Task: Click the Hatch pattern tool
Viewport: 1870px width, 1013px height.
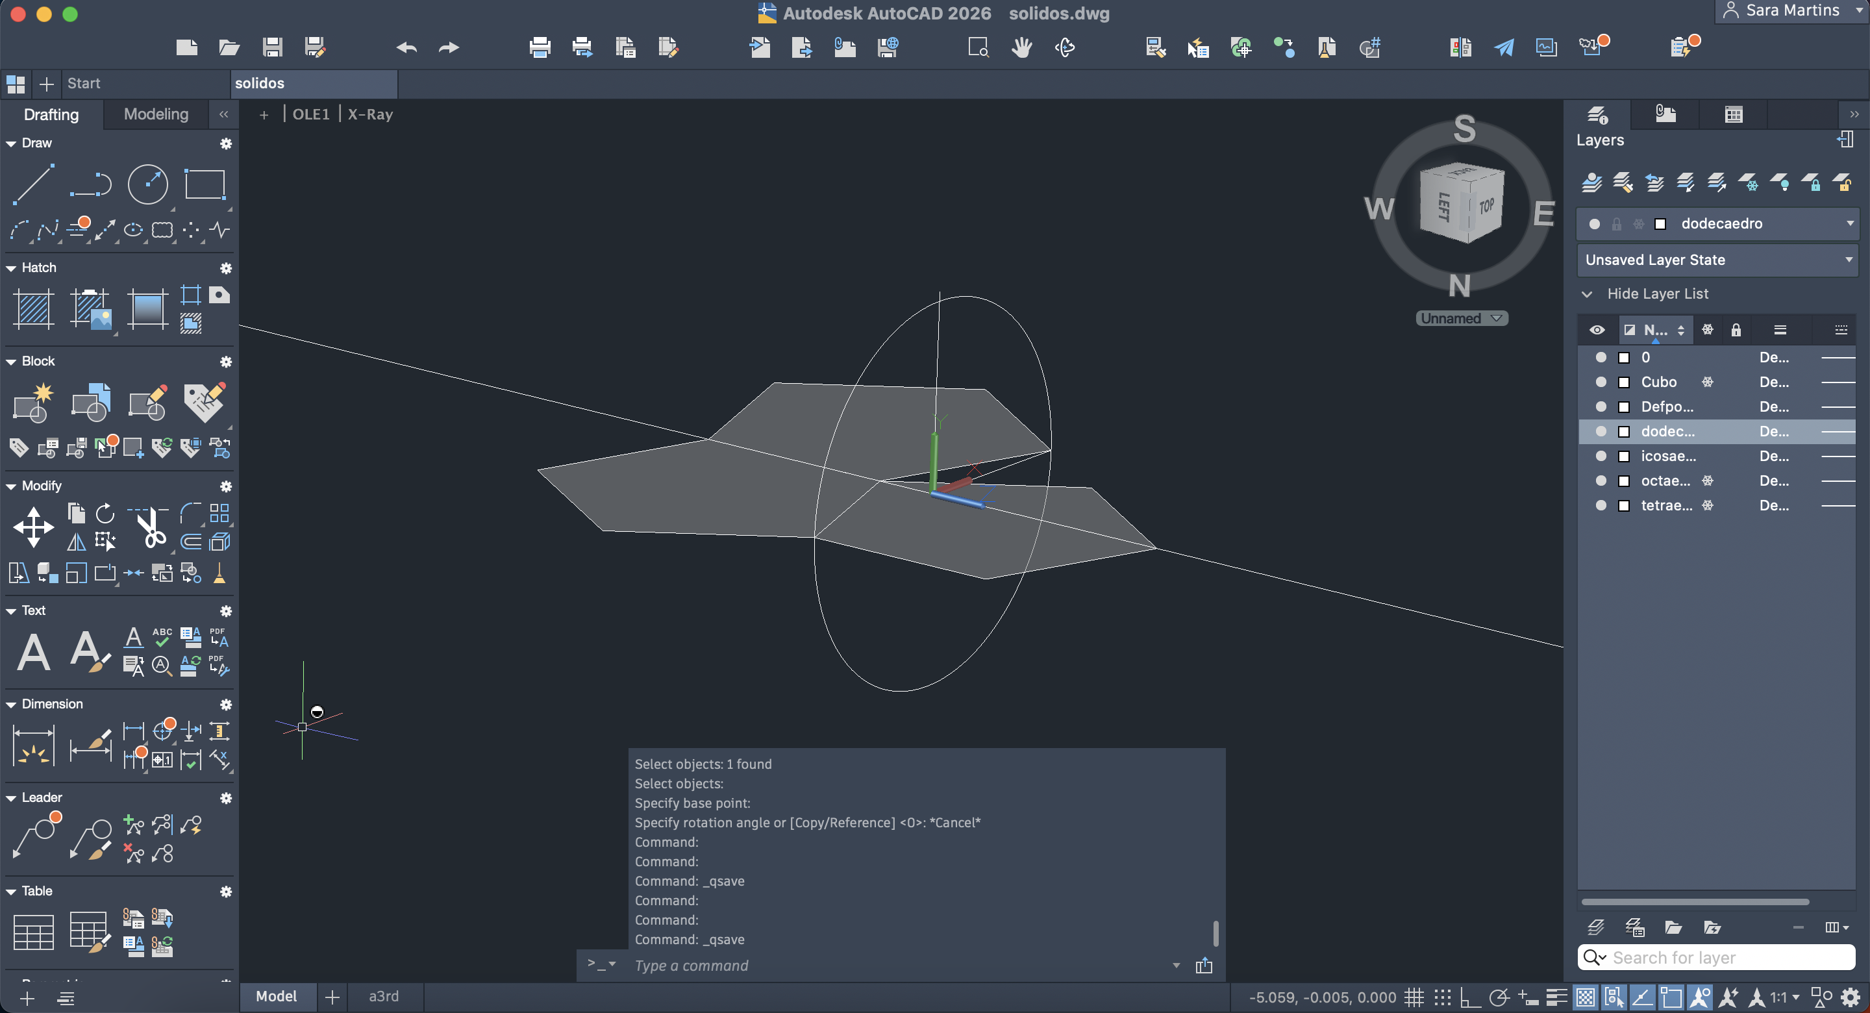Action: tap(33, 308)
